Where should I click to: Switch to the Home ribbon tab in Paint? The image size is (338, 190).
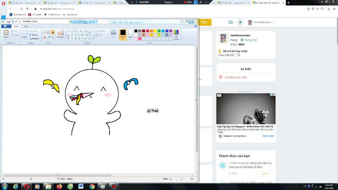[x=17, y=26]
